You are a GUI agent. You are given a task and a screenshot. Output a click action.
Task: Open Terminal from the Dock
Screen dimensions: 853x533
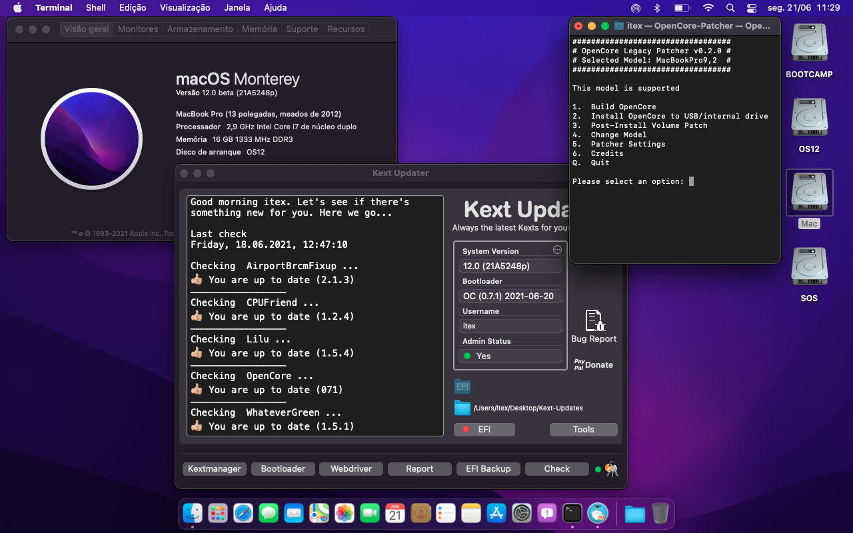click(572, 513)
